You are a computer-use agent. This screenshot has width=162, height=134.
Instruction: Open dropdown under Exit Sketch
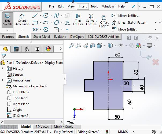click(8, 30)
